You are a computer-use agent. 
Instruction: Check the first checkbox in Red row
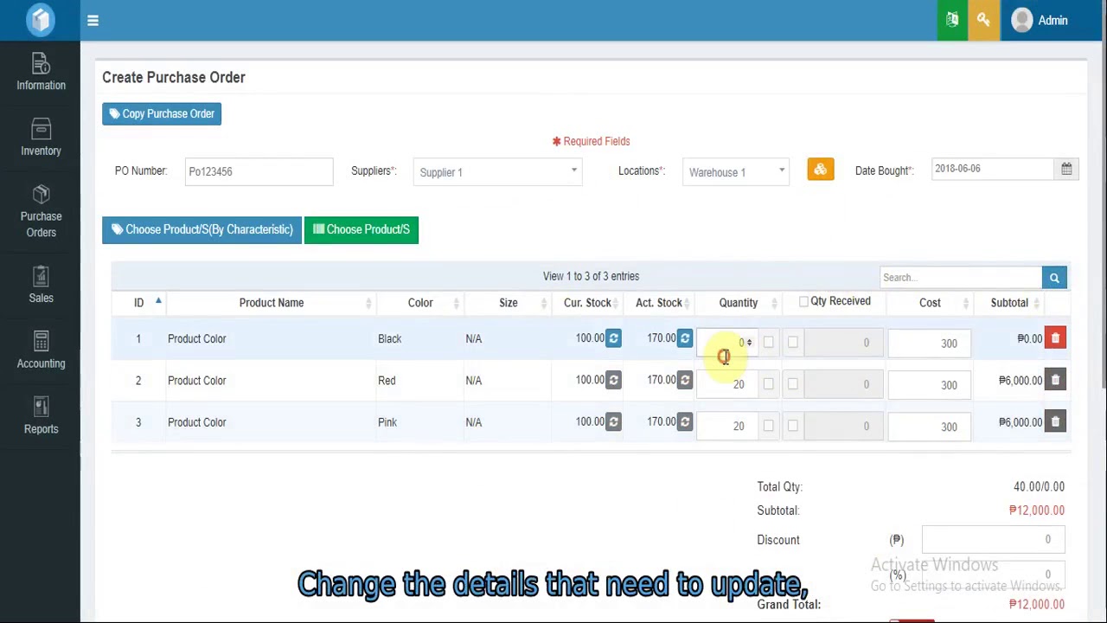pos(768,384)
